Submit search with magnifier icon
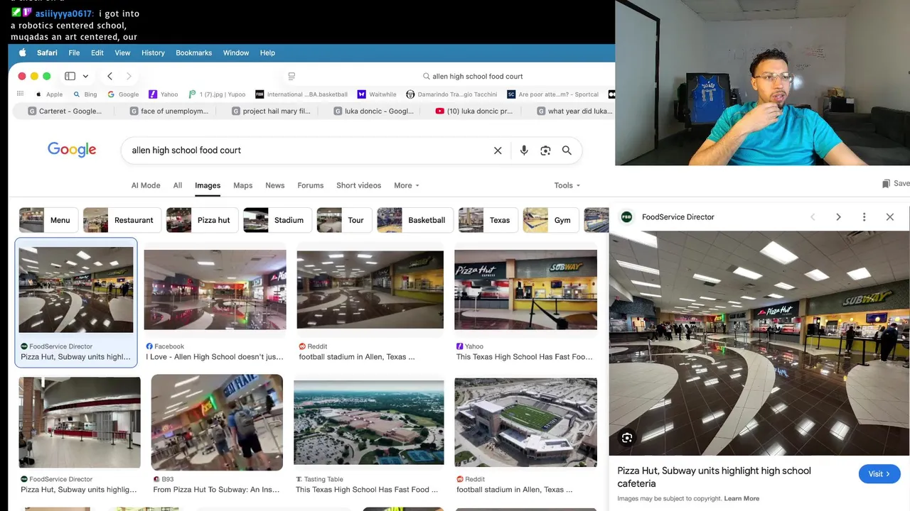 click(567, 150)
